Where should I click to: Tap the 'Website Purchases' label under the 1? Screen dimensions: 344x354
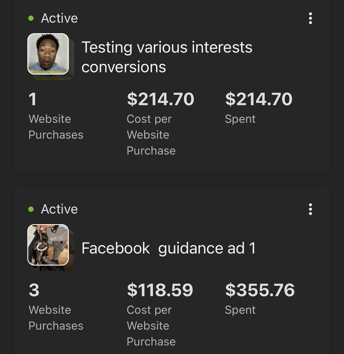point(56,127)
